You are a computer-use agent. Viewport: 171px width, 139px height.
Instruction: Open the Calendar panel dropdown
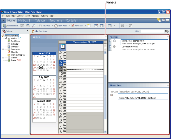106,37
